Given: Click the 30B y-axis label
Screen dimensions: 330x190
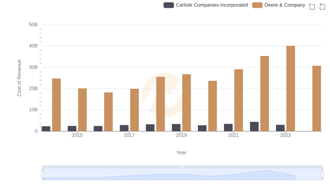Looking at the screenshot, I should coord(33,67).
